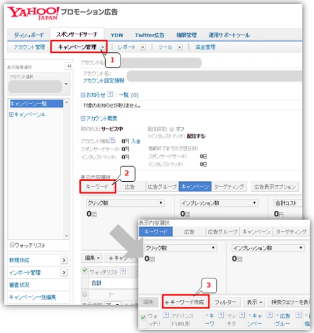Open arrow icon beside インポート管理

click(64, 273)
